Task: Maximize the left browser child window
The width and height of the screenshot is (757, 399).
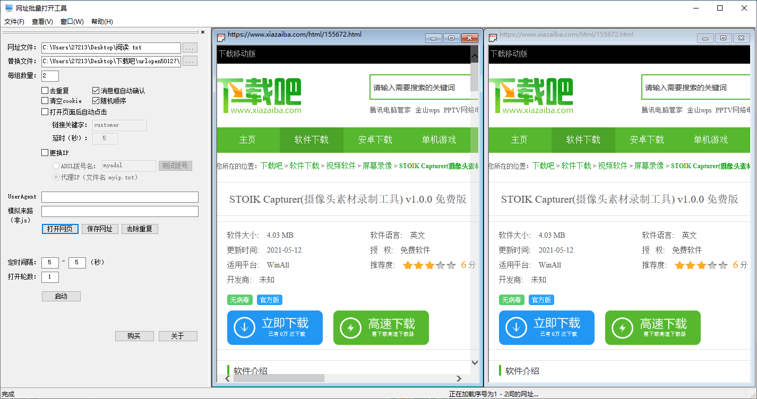Action: [x=451, y=38]
